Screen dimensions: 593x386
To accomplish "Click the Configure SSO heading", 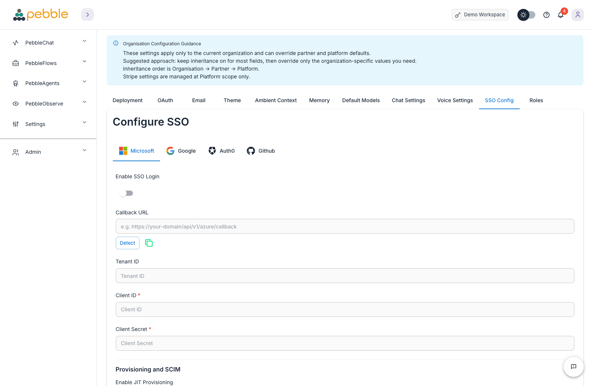I will [151, 122].
